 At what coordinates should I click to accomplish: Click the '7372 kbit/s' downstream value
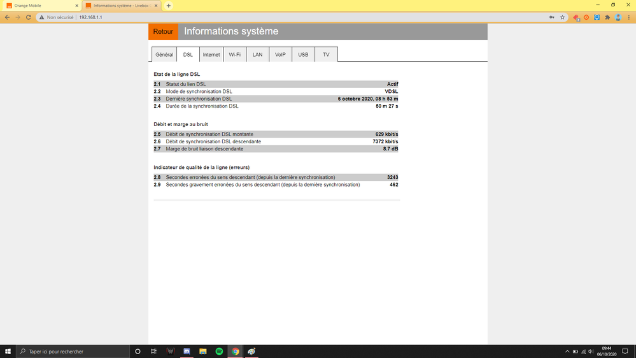tap(385, 141)
